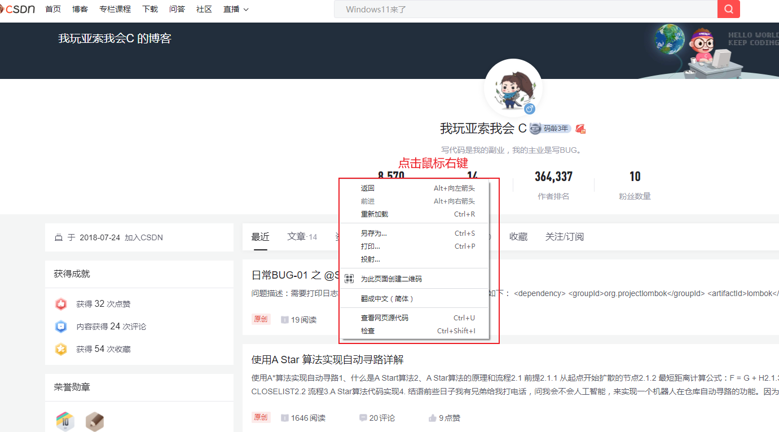Click the 2018-07-24 加入CSDN join date
Viewport: 779px width, 432px height.
point(121,237)
